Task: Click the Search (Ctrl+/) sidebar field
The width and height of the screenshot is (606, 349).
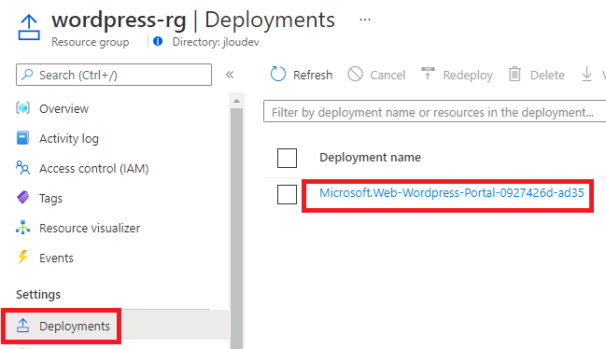Action: (114, 75)
